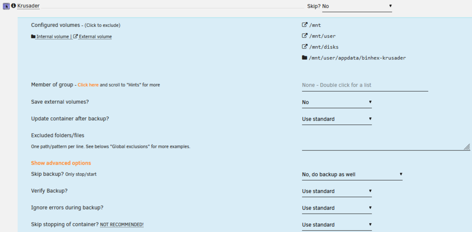472x232 pixels.
Task: Click the External volume legend text
Action: click(95, 37)
